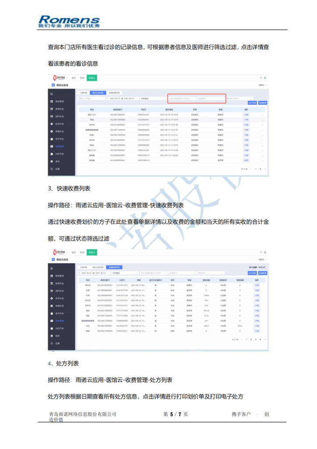The image size is (317, 449).
Task: Click 预约作业 icon in upper screenshot sidebar
Action: [x=52, y=116]
